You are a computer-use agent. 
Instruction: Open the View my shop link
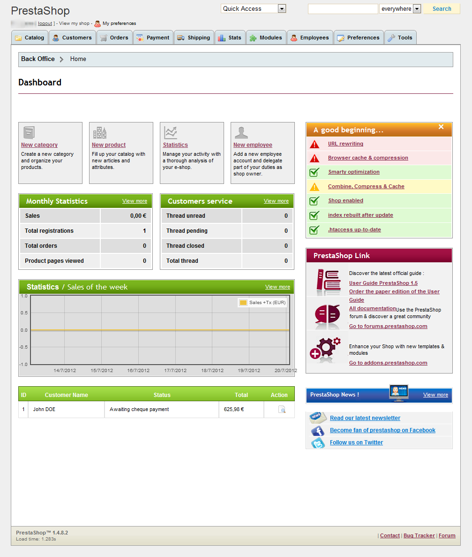pyautogui.click(x=74, y=23)
